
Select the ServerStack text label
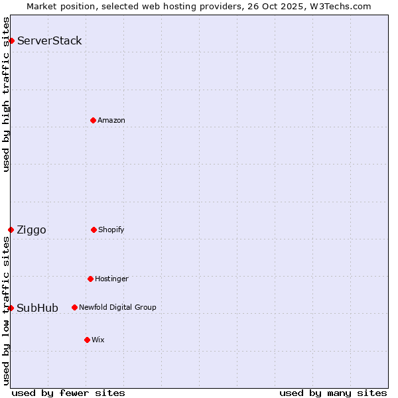(50, 41)
